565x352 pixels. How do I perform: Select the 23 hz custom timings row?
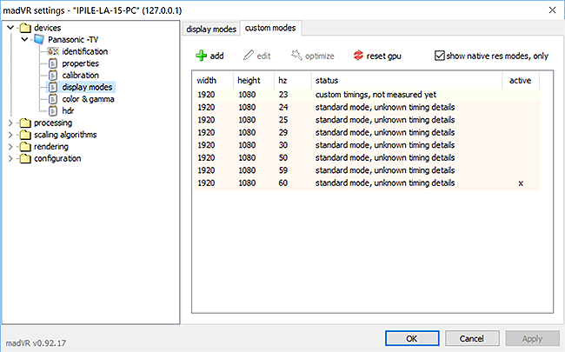366,95
